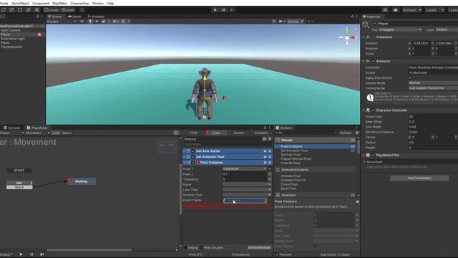Toggle Local handle rotation button
Image resolution: width=458 pixels, height=258 pixels.
(x=68, y=10)
